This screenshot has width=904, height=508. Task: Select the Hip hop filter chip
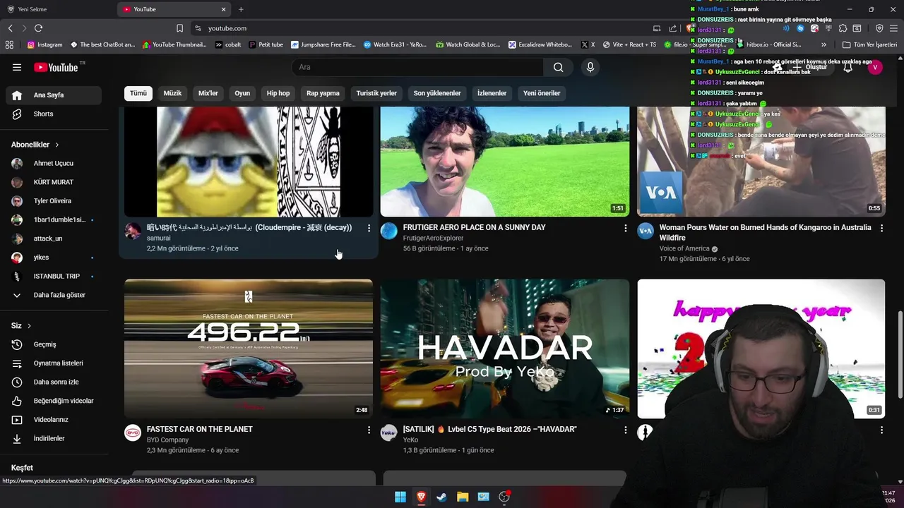click(x=278, y=93)
